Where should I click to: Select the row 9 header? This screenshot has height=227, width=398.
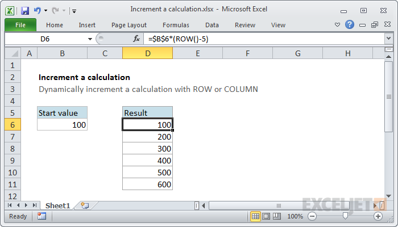pyautogui.click(x=13, y=161)
